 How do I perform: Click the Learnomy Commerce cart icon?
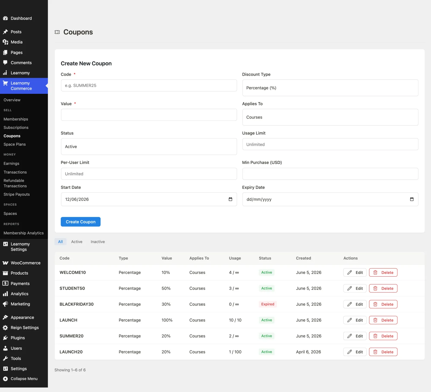click(5, 83)
